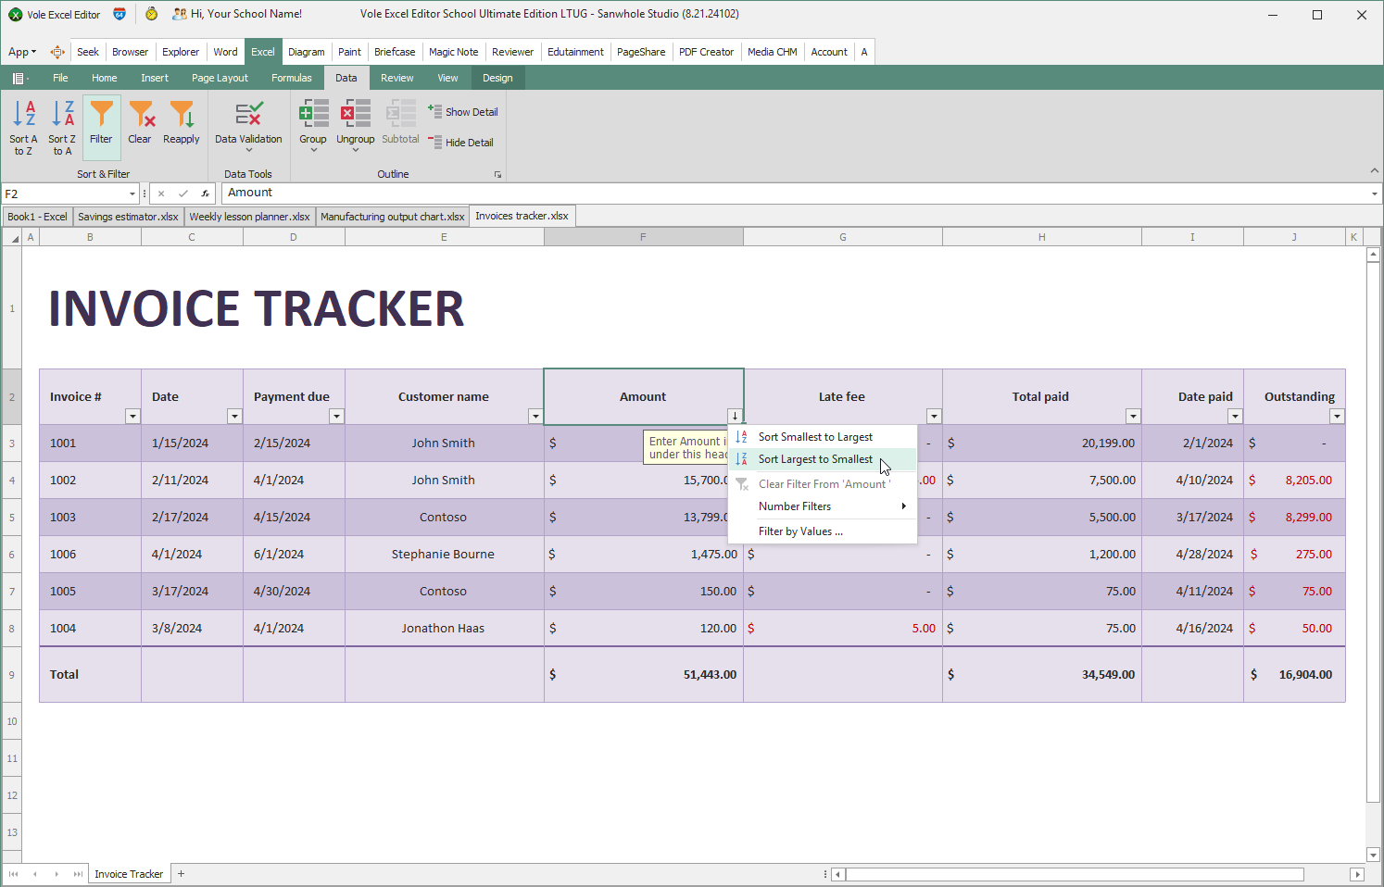Image resolution: width=1384 pixels, height=887 pixels.
Task: Click the confirm checkmark in formula bar
Action: coord(183,194)
